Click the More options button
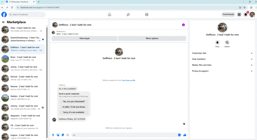The height and width of the screenshot is (140, 257). click(x=152, y=38)
